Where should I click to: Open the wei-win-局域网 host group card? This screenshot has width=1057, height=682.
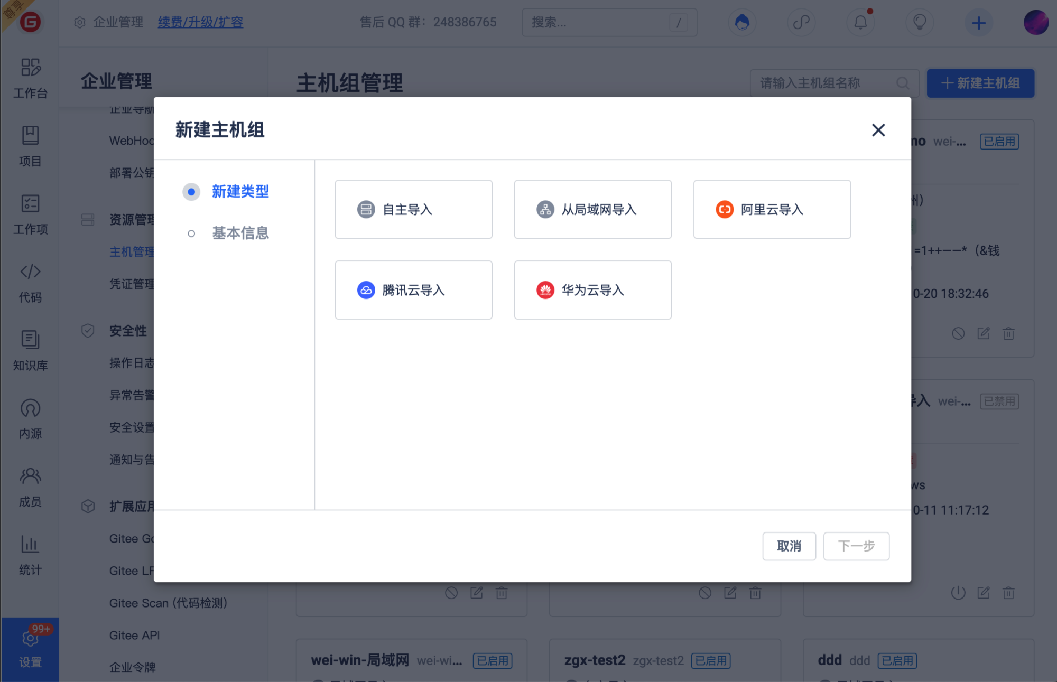(x=411, y=660)
